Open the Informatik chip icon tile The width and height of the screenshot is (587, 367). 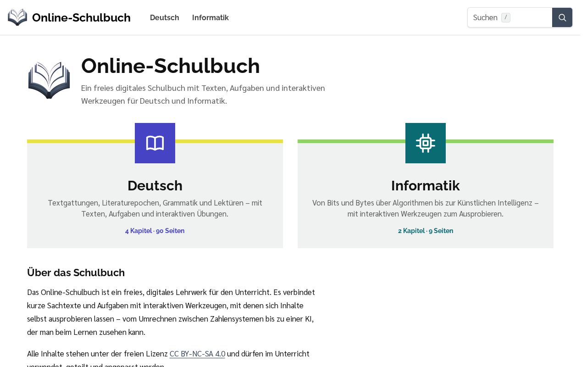(x=426, y=143)
